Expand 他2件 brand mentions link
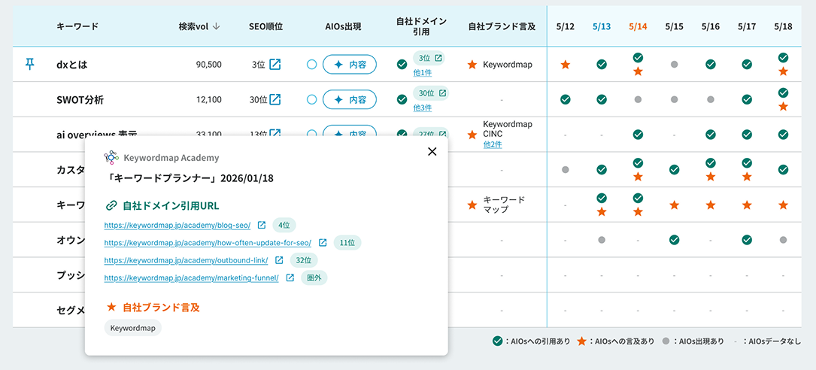 pos(493,144)
